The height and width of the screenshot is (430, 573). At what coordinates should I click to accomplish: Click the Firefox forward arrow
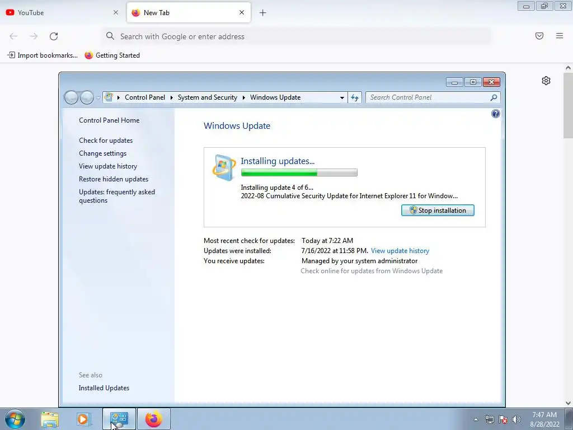tap(34, 36)
